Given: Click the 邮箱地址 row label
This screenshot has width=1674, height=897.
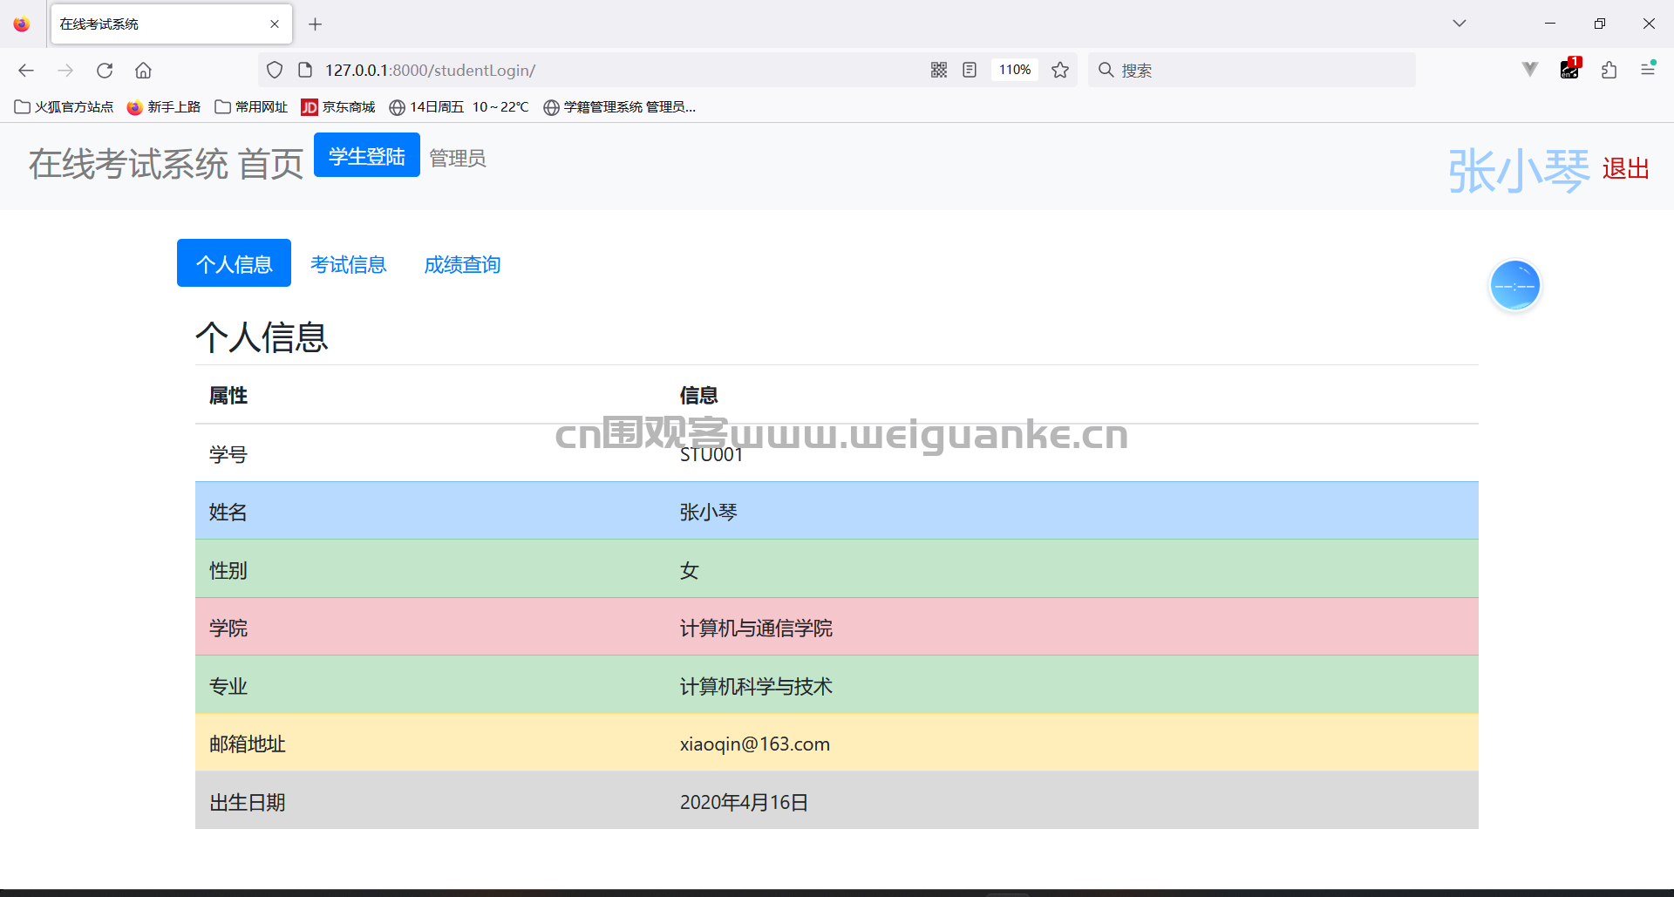Looking at the screenshot, I should click(248, 744).
